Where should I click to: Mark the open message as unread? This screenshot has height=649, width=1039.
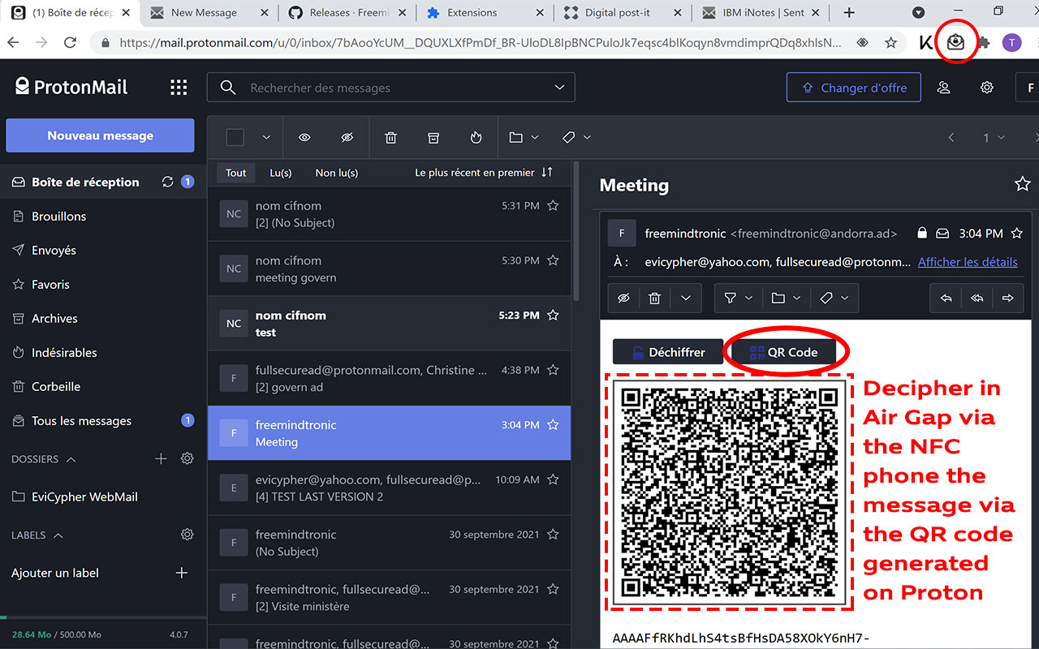click(623, 299)
